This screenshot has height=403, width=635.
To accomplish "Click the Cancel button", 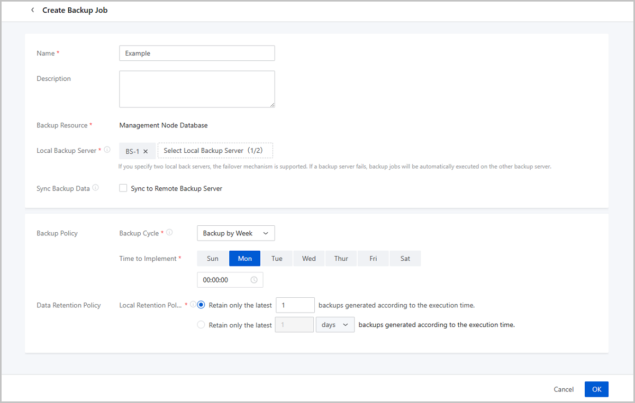I will (x=564, y=389).
